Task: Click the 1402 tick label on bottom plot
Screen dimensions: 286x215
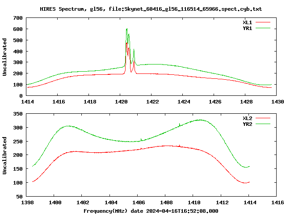Action: [x=83, y=202]
